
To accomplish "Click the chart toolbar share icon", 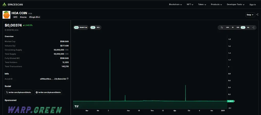I will 253,27.
